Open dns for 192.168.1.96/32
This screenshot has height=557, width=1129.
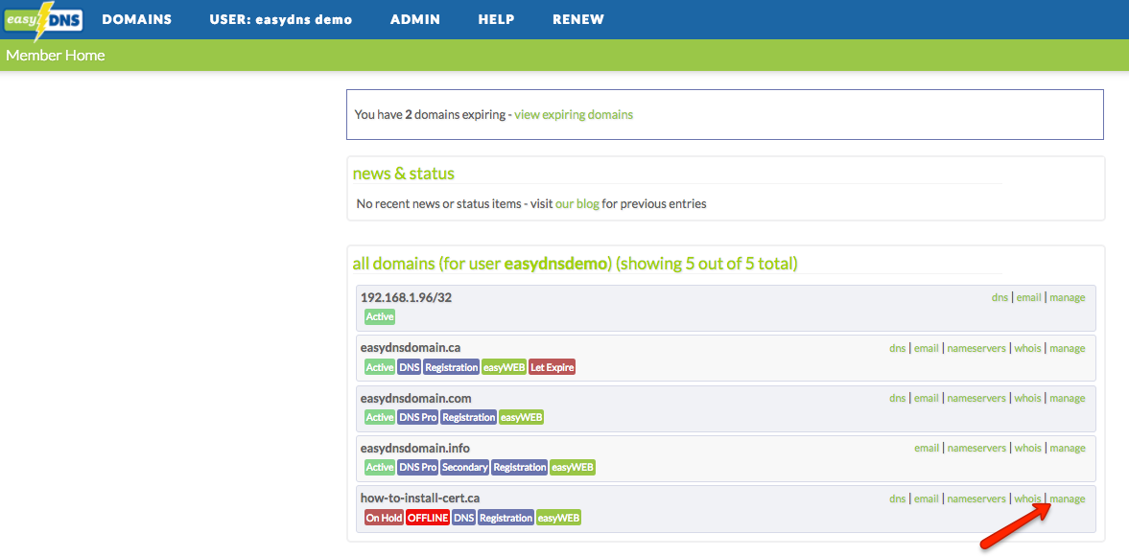[1000, 297]
